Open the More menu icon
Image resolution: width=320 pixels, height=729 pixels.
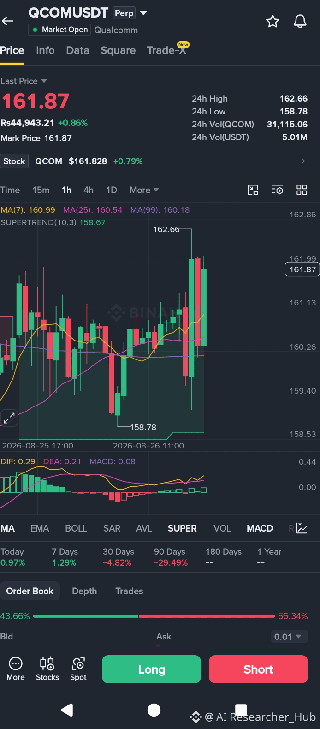tap(15, 669)
